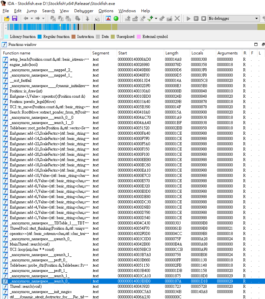Click the binoculars byte-sequence search icon

[68, 18]
